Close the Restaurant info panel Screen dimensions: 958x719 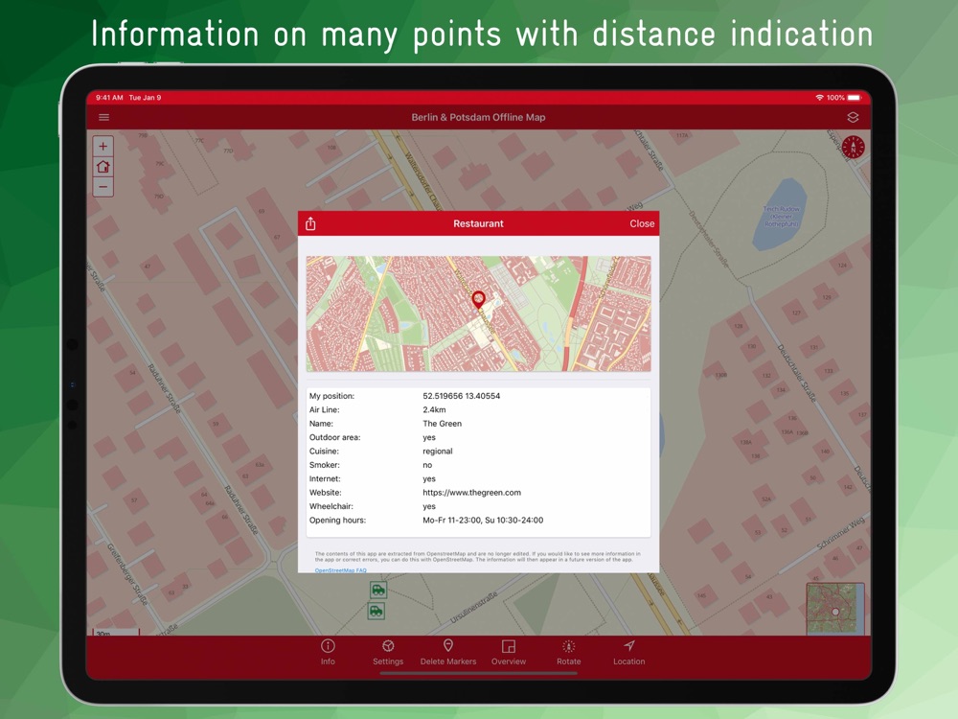pos(642,223)
